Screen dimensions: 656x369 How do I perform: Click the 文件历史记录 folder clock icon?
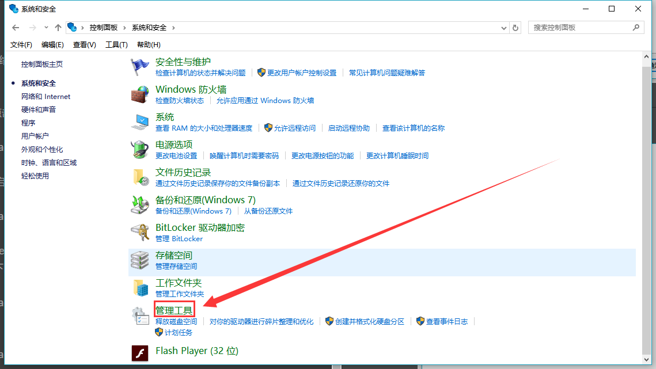140,177
